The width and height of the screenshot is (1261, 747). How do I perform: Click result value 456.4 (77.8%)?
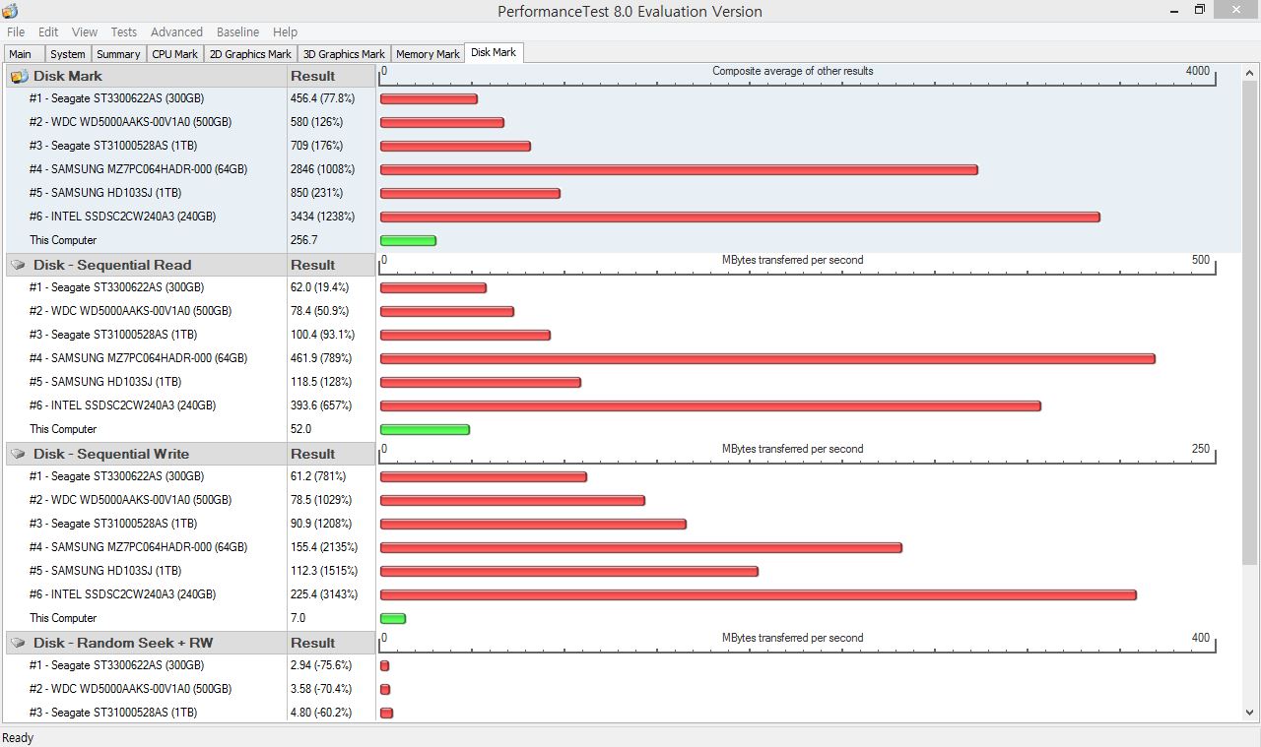[322, 98]
